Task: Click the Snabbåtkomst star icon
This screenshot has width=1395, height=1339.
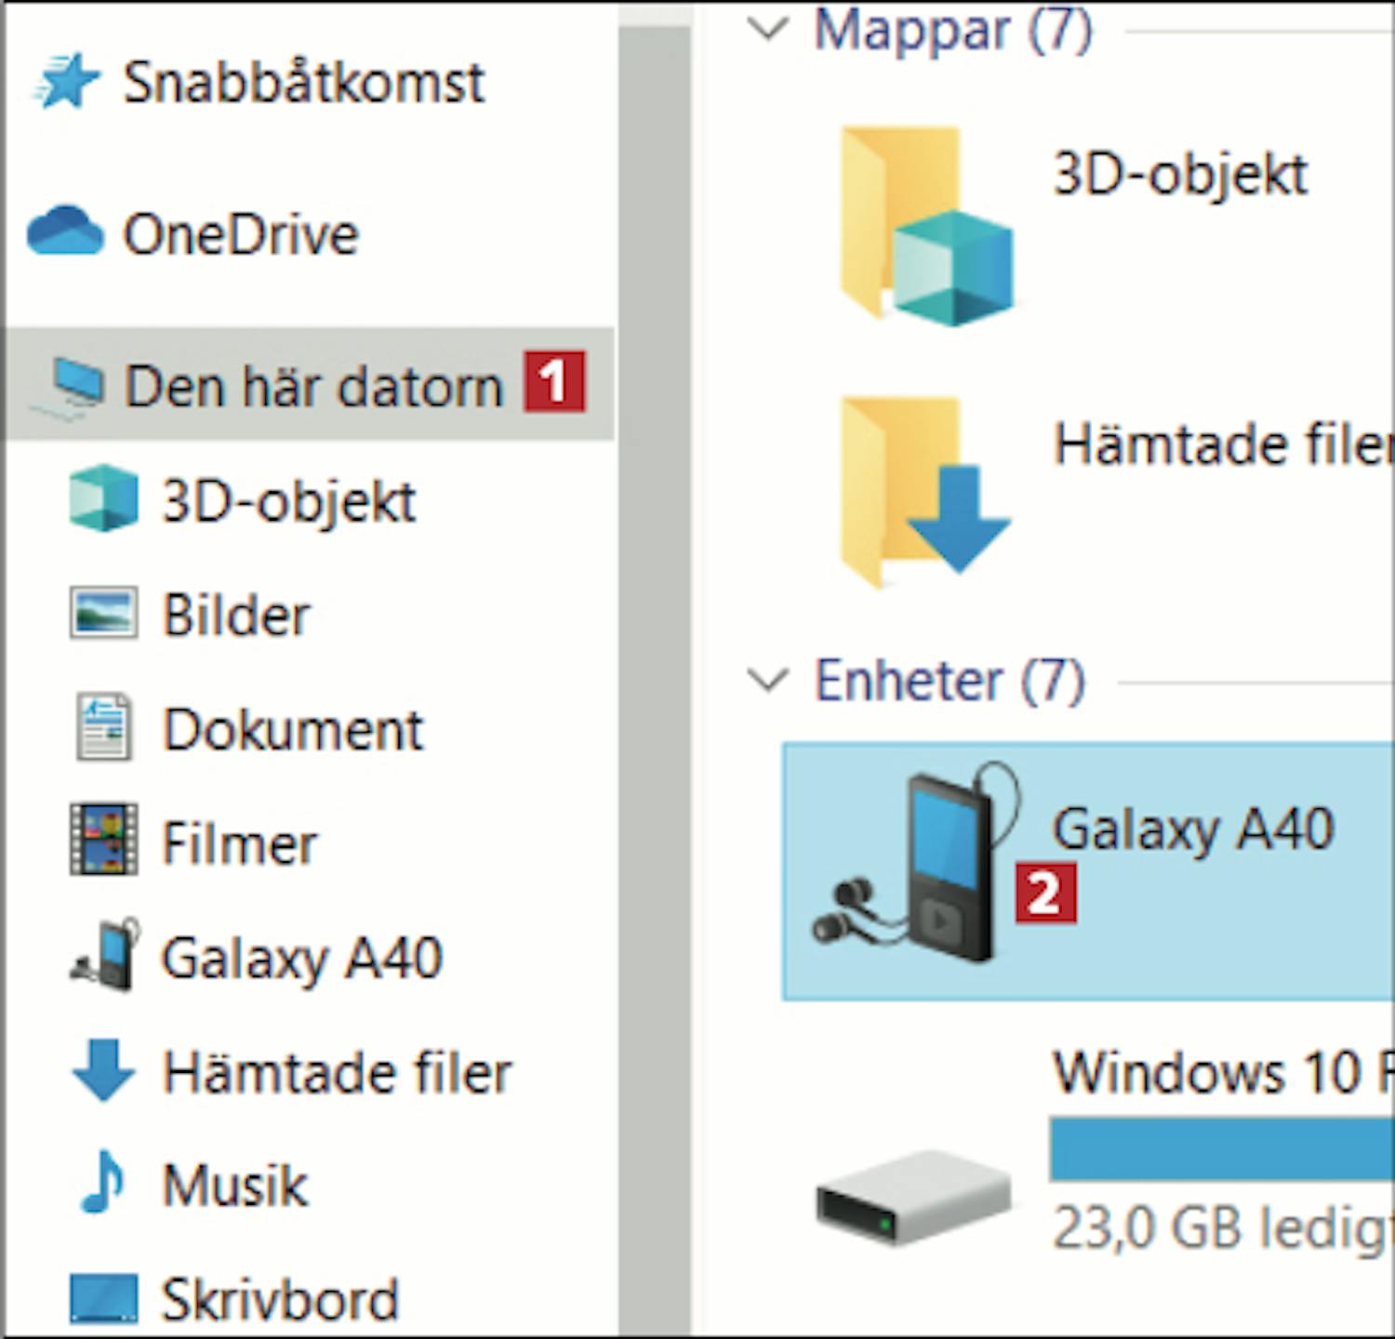Action: coord(66,82)
